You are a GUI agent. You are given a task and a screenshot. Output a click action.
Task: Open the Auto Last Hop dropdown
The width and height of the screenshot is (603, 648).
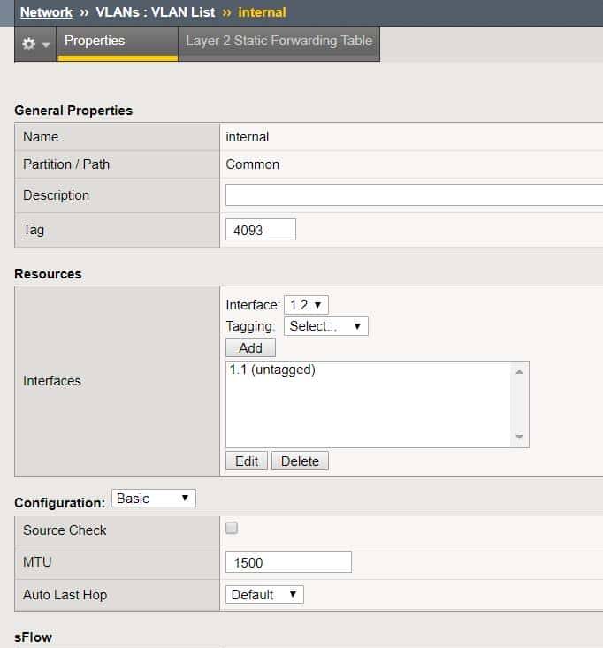264,595
